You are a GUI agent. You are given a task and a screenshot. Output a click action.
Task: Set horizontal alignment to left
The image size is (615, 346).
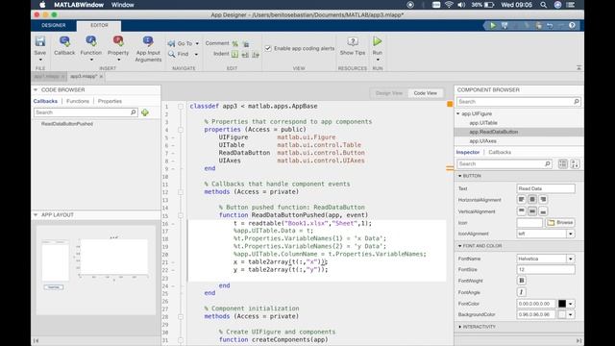pyautogui.click(x=521, y=200)
